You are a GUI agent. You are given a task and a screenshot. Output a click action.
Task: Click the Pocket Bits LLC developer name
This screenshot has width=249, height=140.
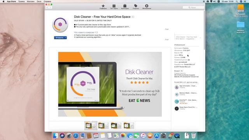pyautogui.click(x=189, y=65)
